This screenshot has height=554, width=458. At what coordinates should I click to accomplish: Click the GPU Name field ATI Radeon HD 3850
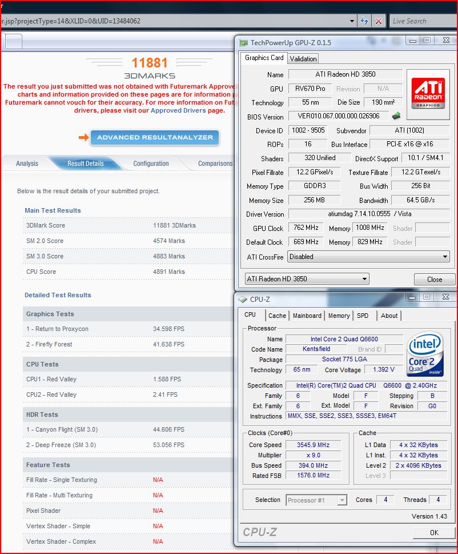point(345,74)
